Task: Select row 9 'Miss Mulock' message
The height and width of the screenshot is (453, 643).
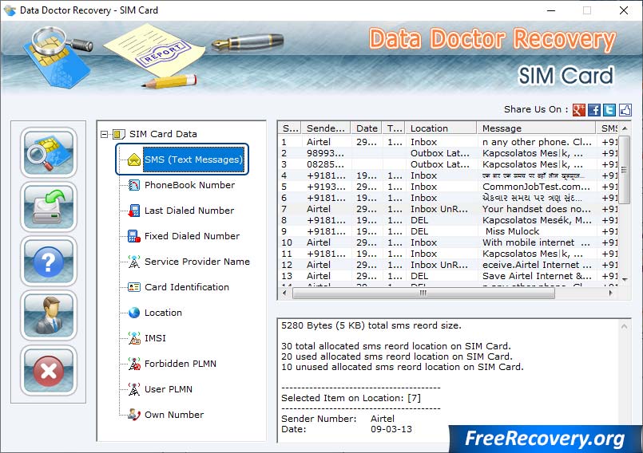Action: coord(512,231)
